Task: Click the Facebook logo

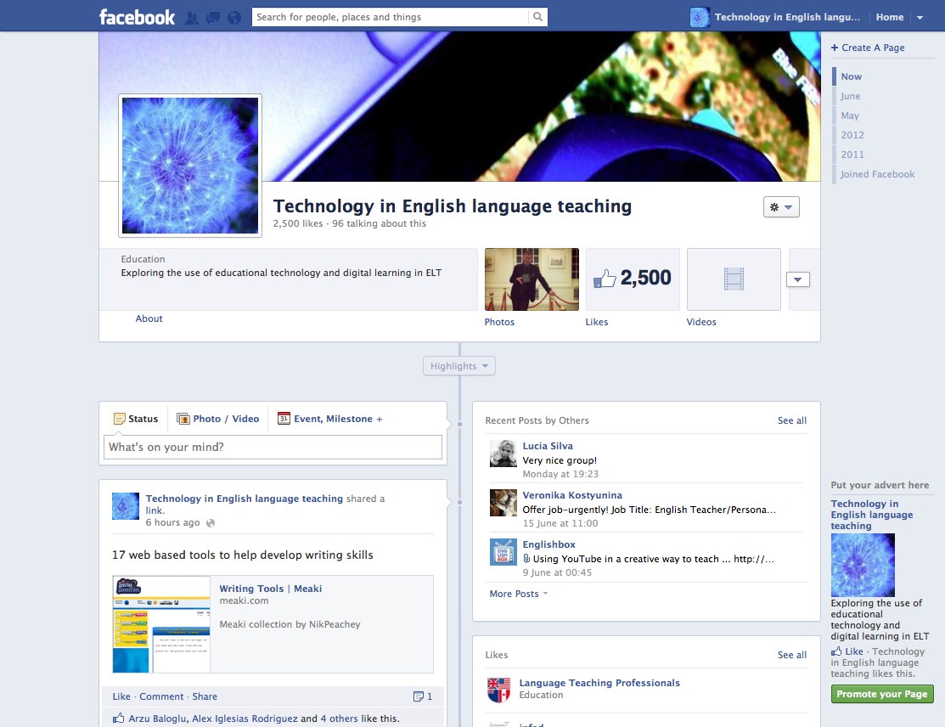Action: point(137,17)
